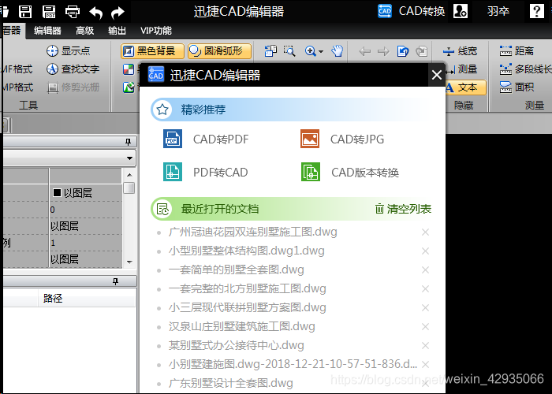Toggle 黑色背景 option

152,51
